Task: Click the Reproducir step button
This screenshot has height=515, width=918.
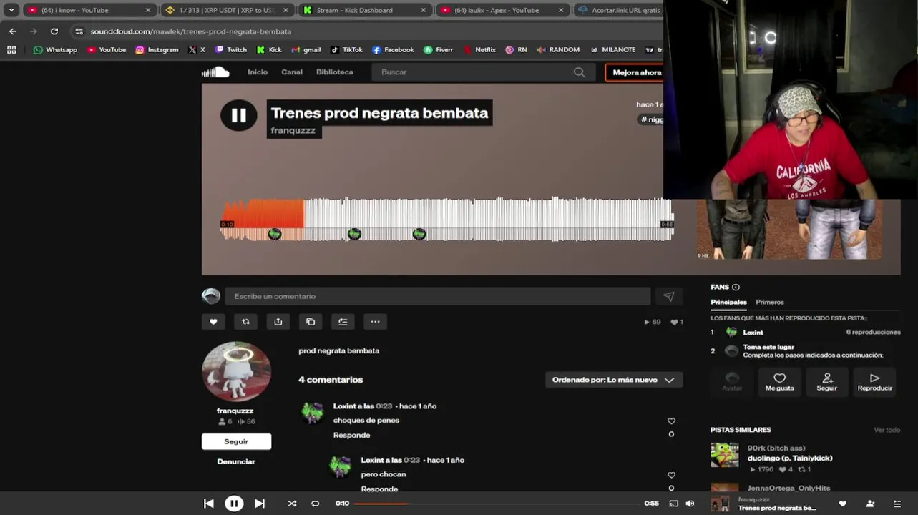Action: point(874,381)
